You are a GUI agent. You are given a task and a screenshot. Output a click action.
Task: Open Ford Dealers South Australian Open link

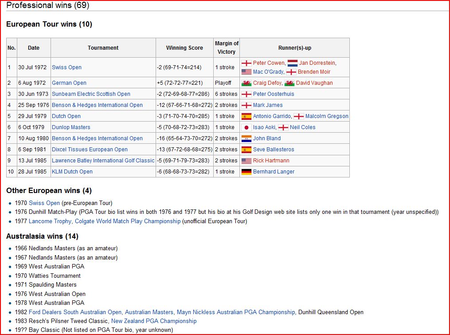point(75,312)
